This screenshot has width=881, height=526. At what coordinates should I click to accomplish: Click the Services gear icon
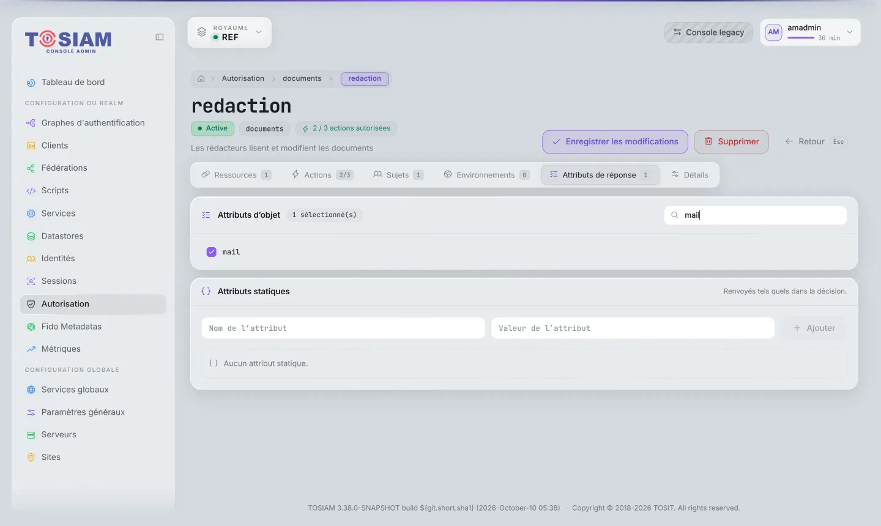point(31,213)
